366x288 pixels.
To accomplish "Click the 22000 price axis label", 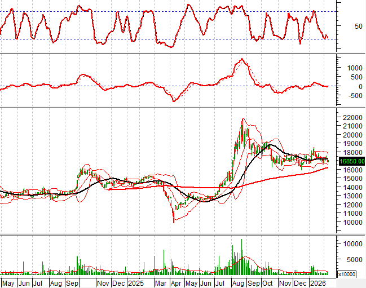I will coord(351,117).
